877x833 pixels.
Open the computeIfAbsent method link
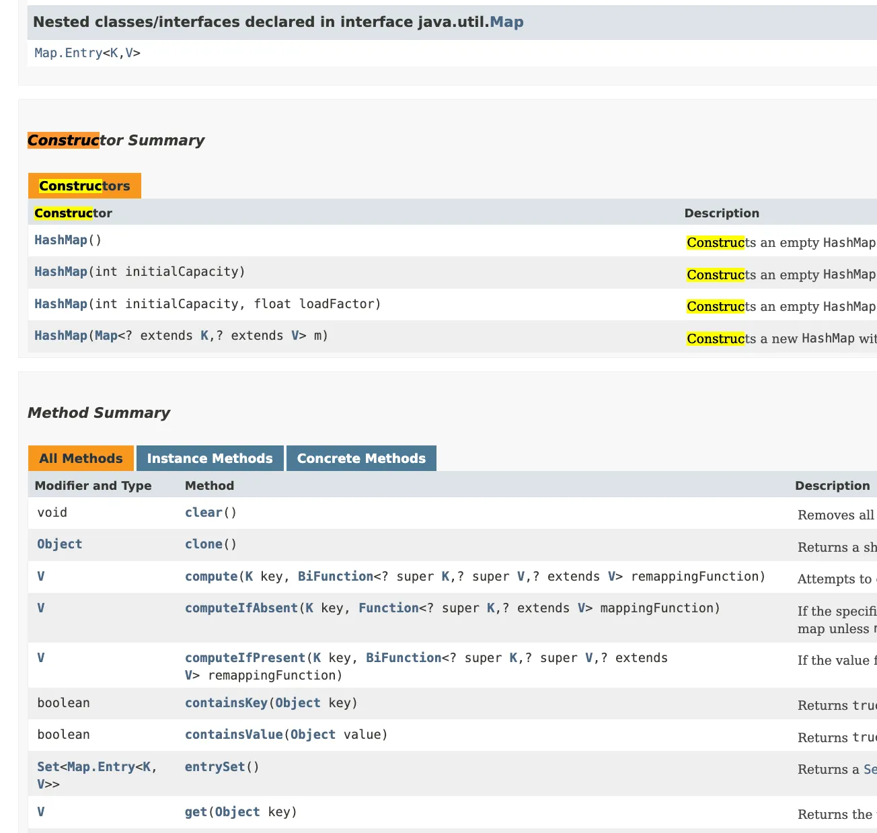(x=241, y=608)
